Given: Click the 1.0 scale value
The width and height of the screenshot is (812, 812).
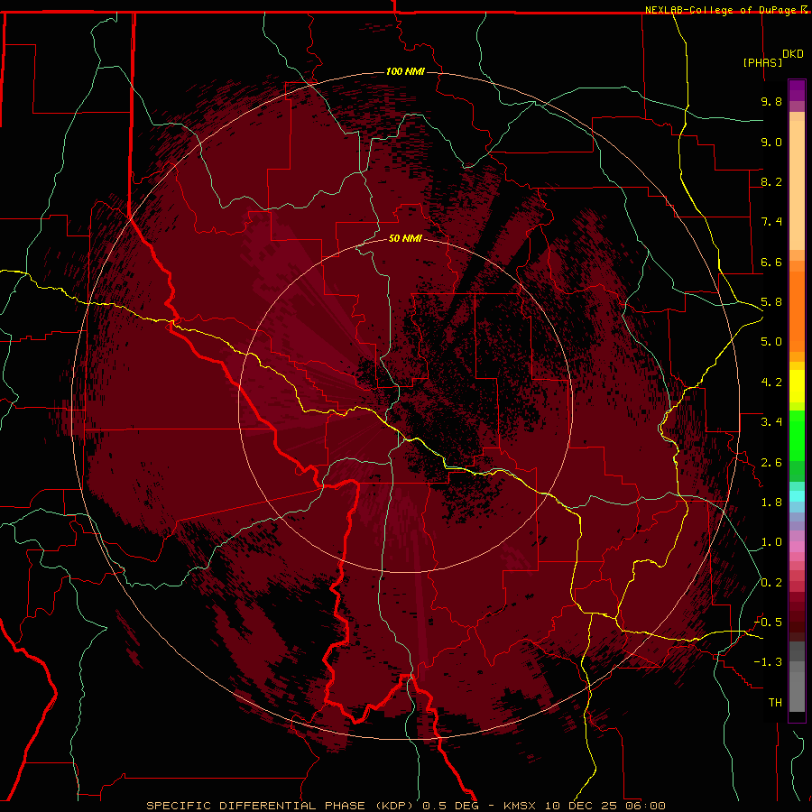Looking at the screenshot, I should coord(771,542).
